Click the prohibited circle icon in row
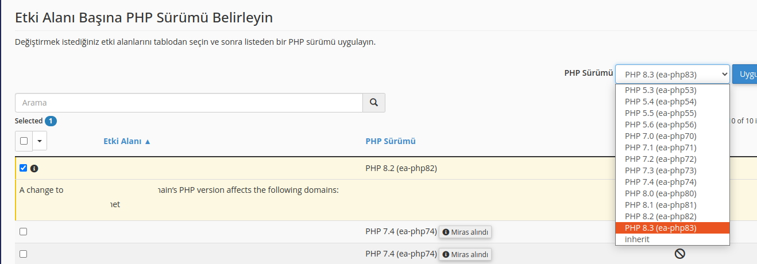The height and width of the screenshot is (264, 757). coord(679,254)
